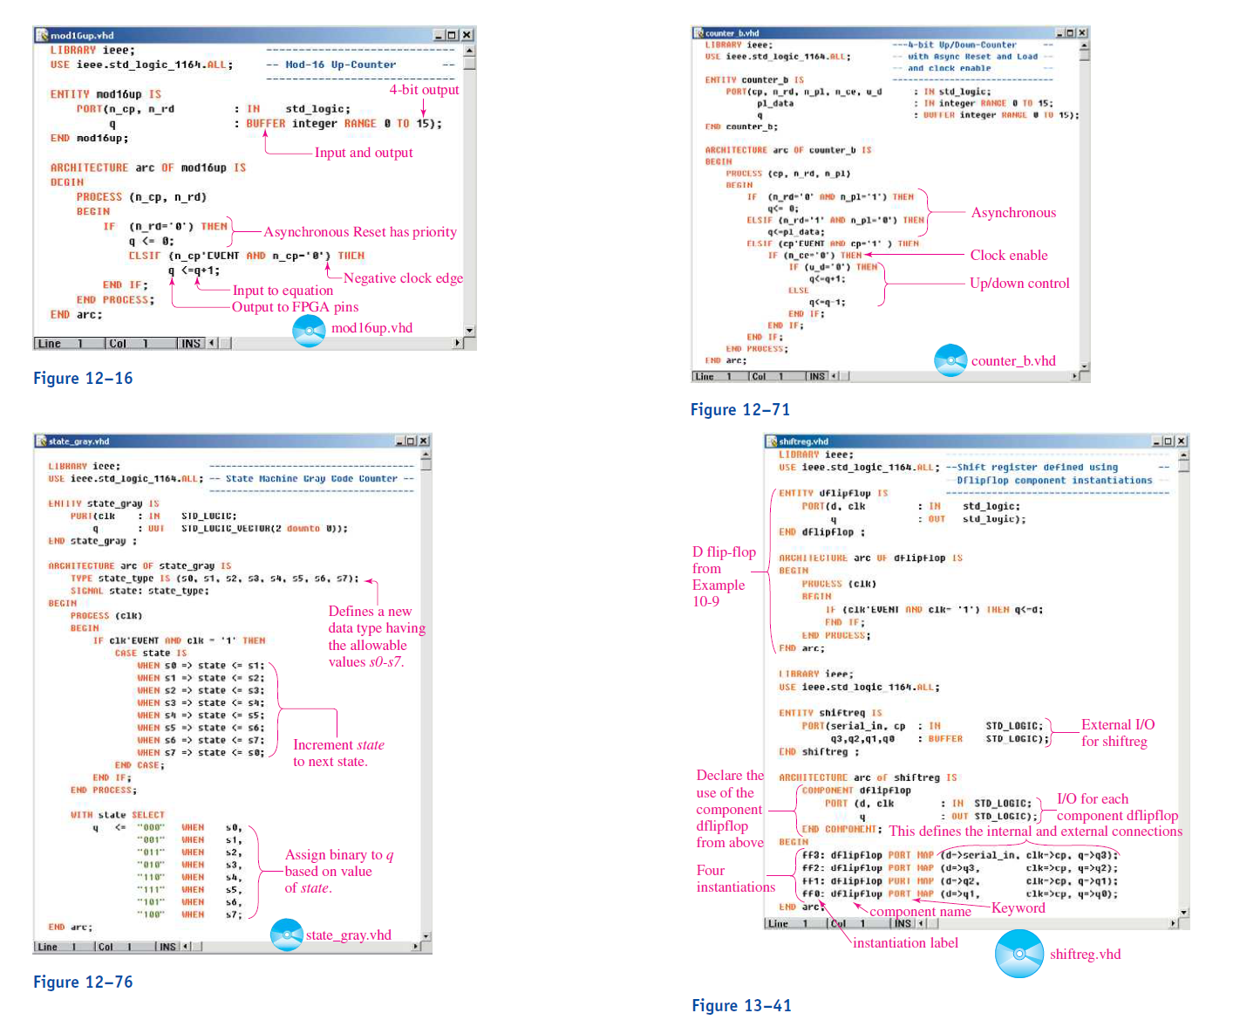Click the 'COMPONENT dflipflop' code line
Image resolution: width=1240 pixels, height=1020 pixels.
856,791
